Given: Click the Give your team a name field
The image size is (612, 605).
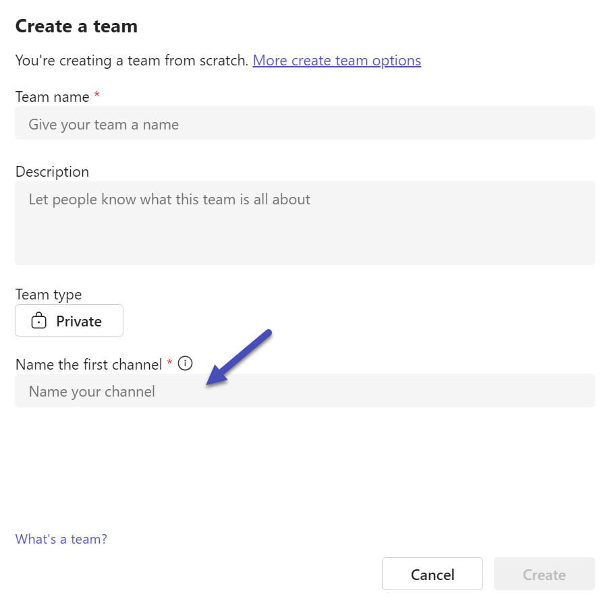Looking at the screenshot, I should pyautogui.click(x=304, y=123).
